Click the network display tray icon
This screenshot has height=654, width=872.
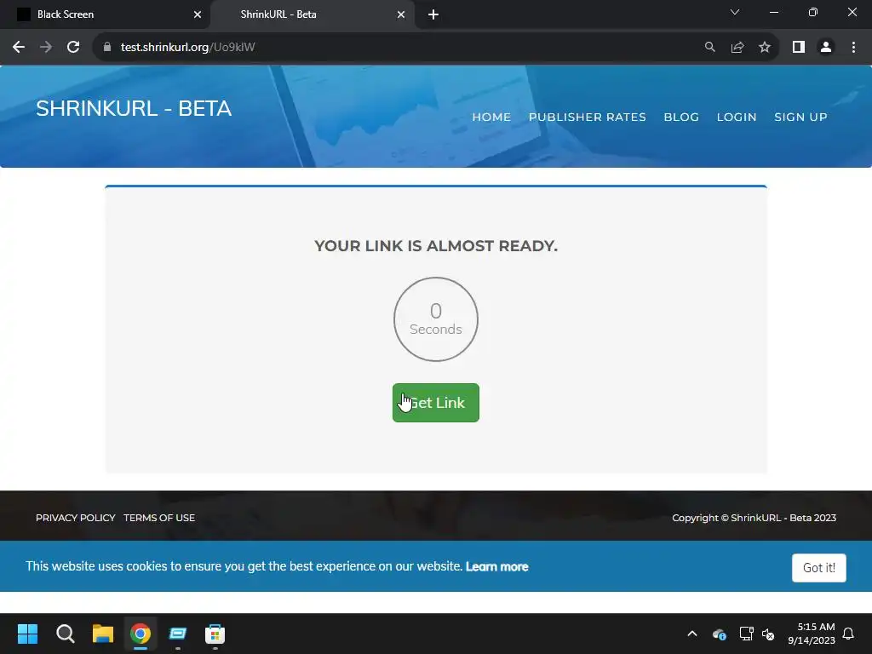pos(746,634)
